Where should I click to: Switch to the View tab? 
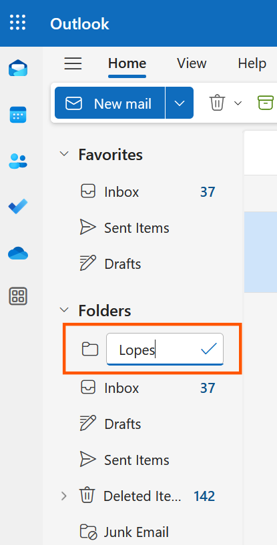click(192, 63)
